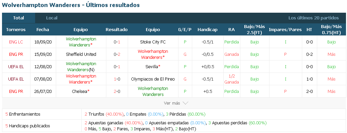Click the 0-1 result against Stoke City

[117, 42]
